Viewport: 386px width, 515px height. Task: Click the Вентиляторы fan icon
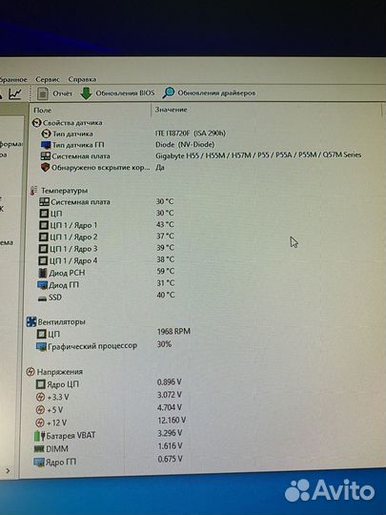click(x=30, y=322)
